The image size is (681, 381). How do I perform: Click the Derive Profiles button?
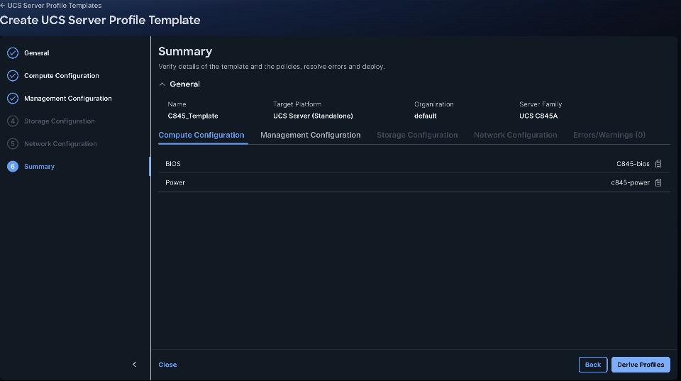(x=641, y=365)
